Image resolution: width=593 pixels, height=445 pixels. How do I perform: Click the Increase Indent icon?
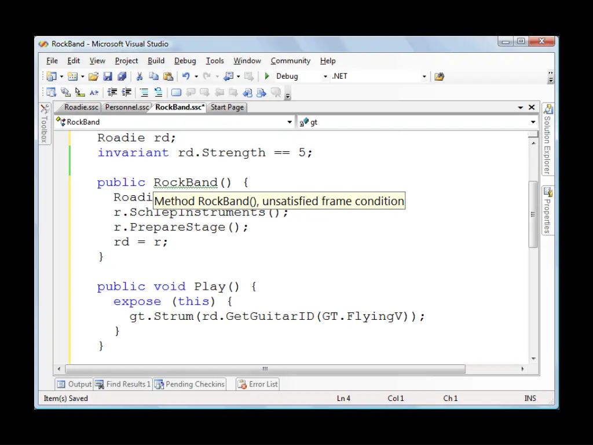click(x=126, y=92)
